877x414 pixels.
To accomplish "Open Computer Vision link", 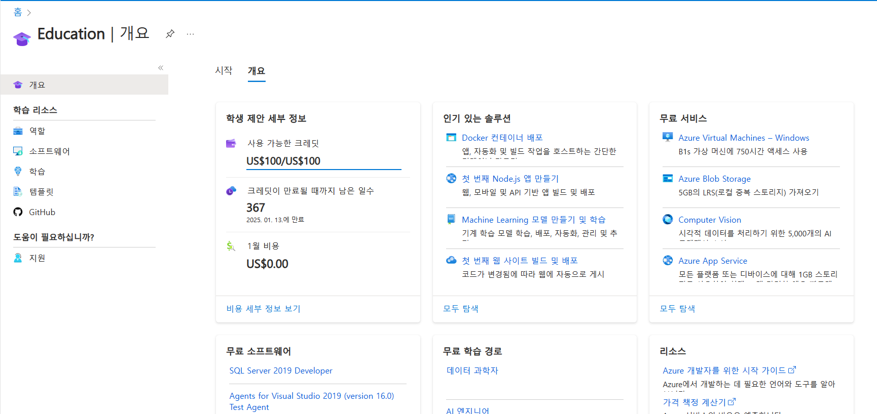I will click(710, 220).
